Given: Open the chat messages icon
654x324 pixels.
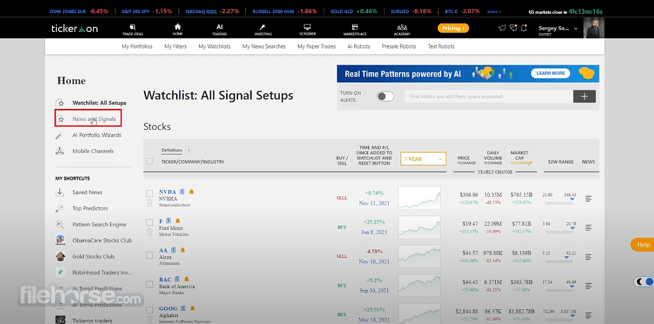Looking at the screenshot, I should (514, 28).
